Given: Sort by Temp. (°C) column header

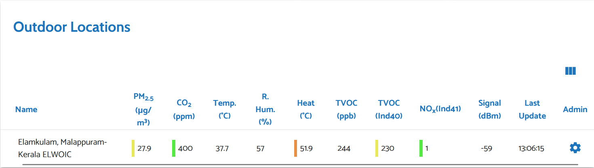Looking at the screenshot, I should 225,109.
